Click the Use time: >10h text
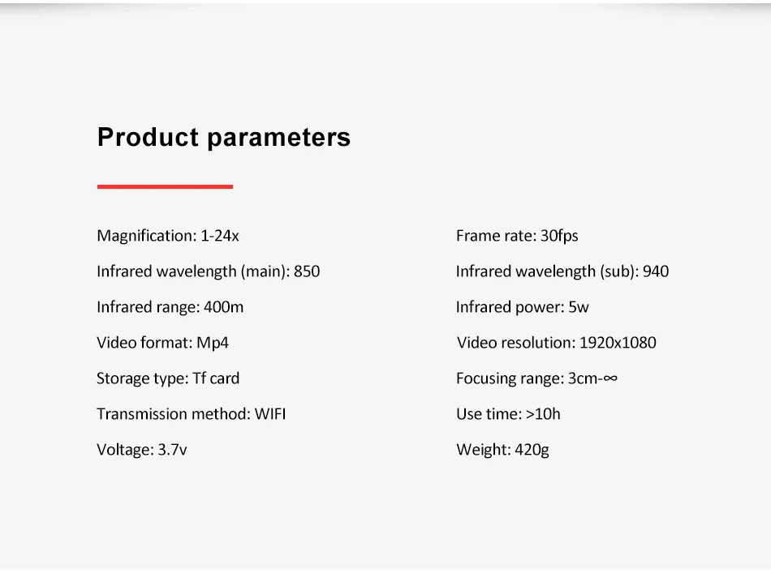 pos(508,414)
